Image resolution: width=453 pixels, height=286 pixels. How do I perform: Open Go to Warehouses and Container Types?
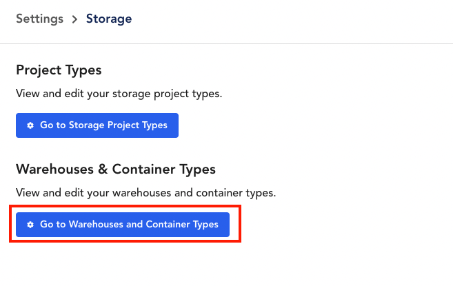click(x=123, y=225)
